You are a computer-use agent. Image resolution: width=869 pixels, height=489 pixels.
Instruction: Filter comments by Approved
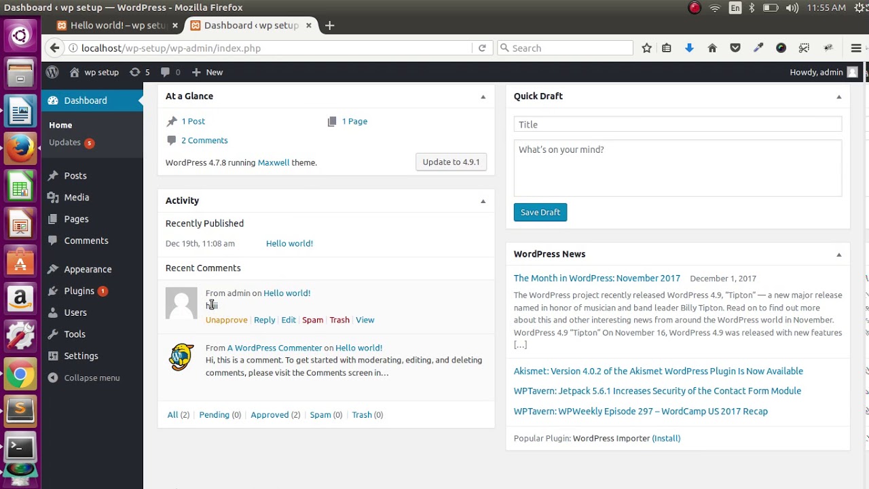click(270, 415)
